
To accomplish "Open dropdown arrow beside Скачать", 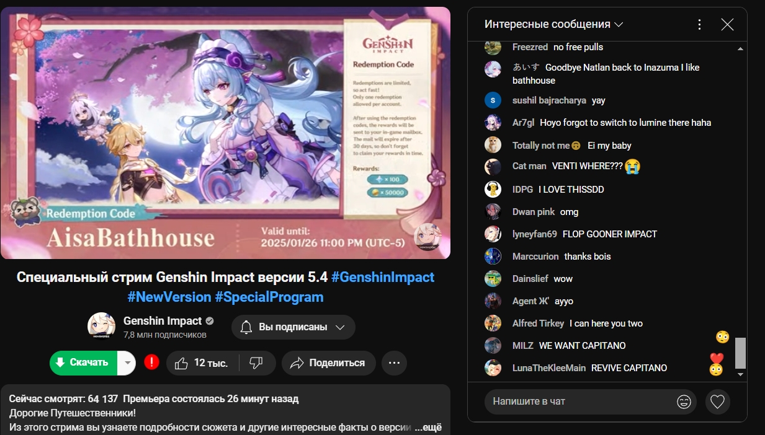I will click(127, 362).
